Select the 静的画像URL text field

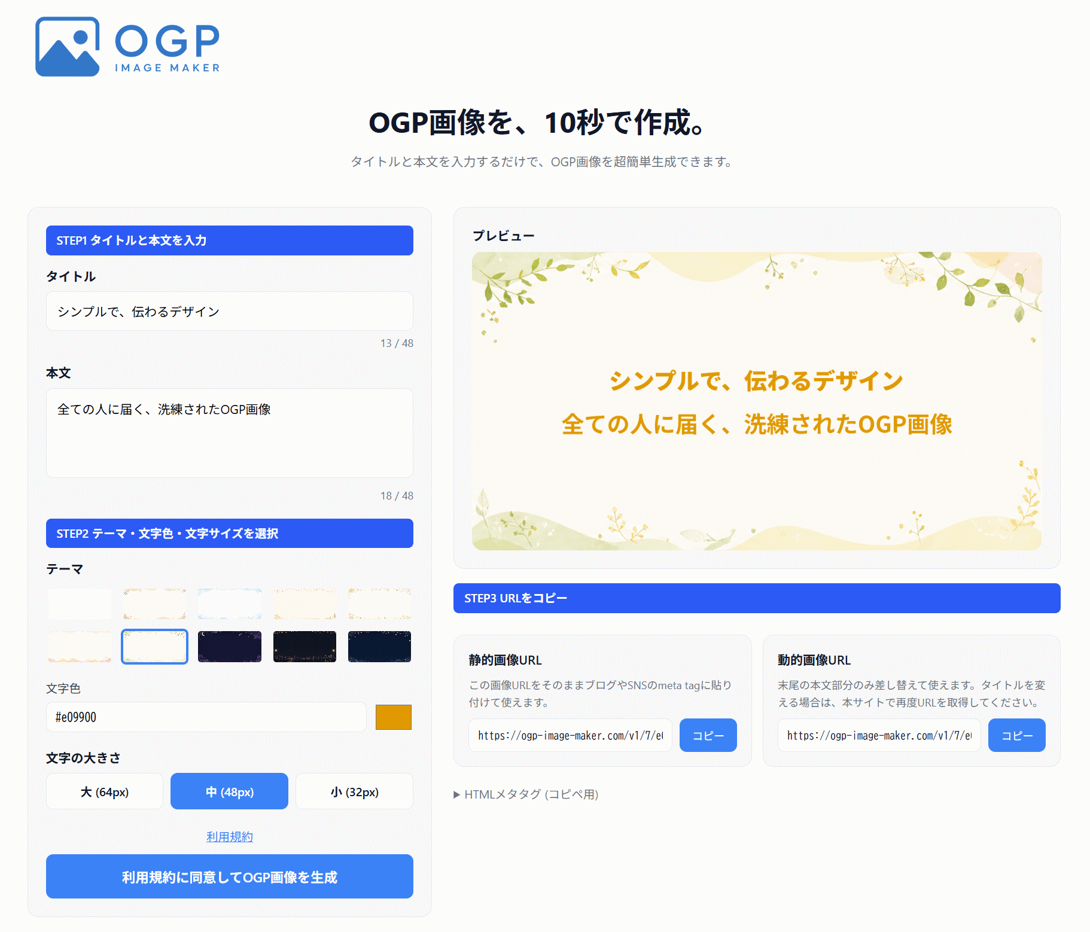[571, 735]
